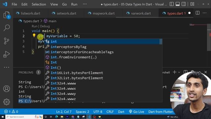The height and width of the screenshot is (119, 211).
Task: Show additional views via activity bar ellipsis
Action: [7, 67]
